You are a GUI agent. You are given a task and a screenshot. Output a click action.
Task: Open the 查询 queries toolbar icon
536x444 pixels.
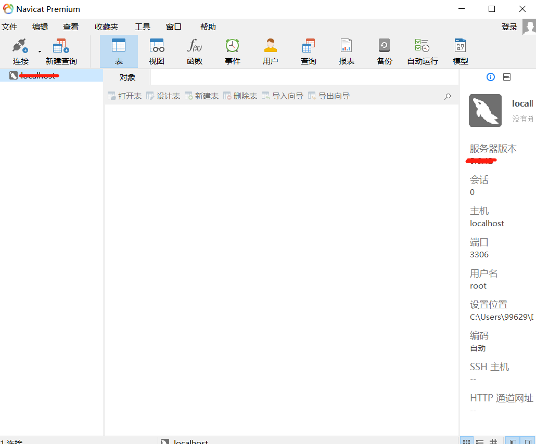pyautogui.click(x=309, y=51)
